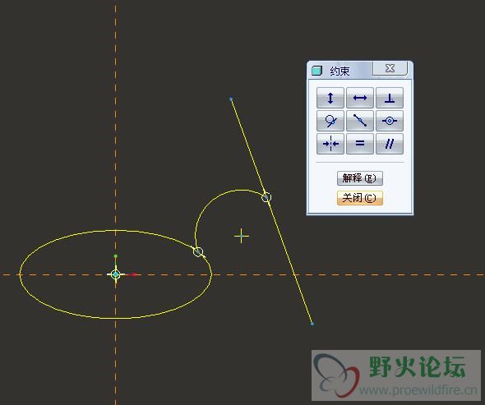485x405 pixels.
Task: Close the 约束 dialog with X
Action: 390,68
